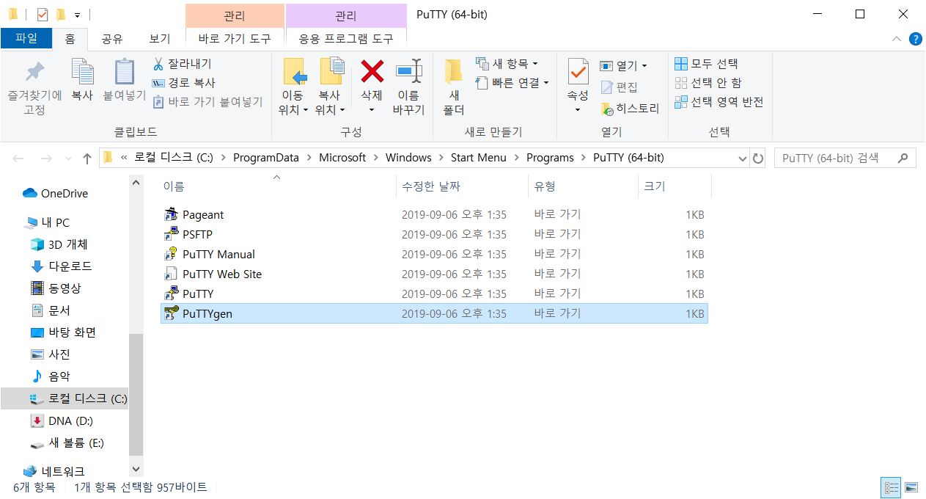Viewport: 926px width, 499px height.
Task: Switch to the 보기 ribbon tab
Action: coord(159,39)
